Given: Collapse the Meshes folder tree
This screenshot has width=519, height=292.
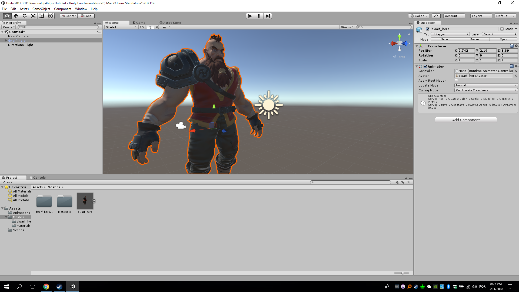Looking at the screenshot, I should click(x=6, y=217).
